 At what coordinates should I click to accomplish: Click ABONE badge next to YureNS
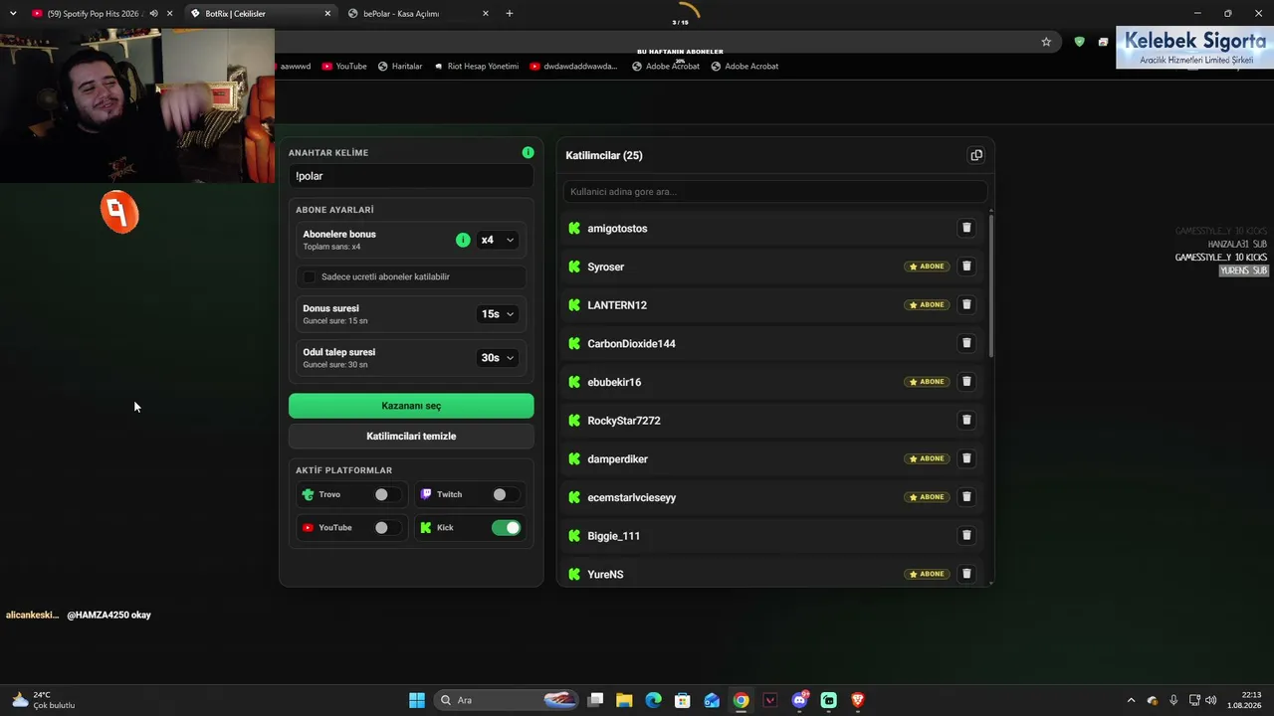pos(927,574)
